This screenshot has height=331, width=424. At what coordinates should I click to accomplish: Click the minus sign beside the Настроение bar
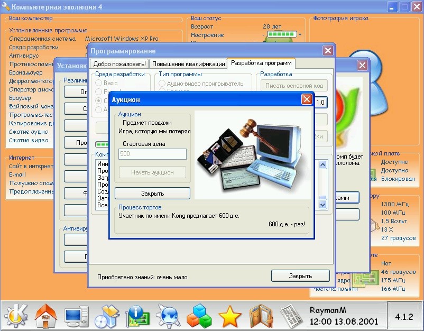pos(263,35)
